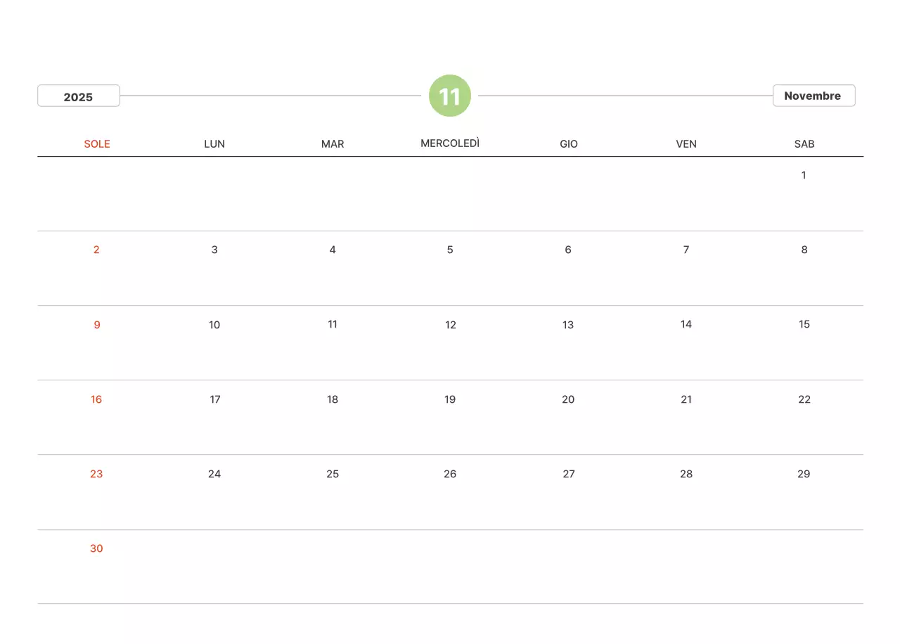
Task: Pick the date 5 cell
Action: tap(450, 250)
